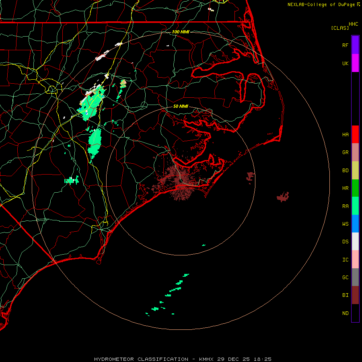Click the HA legend label
Viewport: 362px width, 362px height.
pos(345,134)
